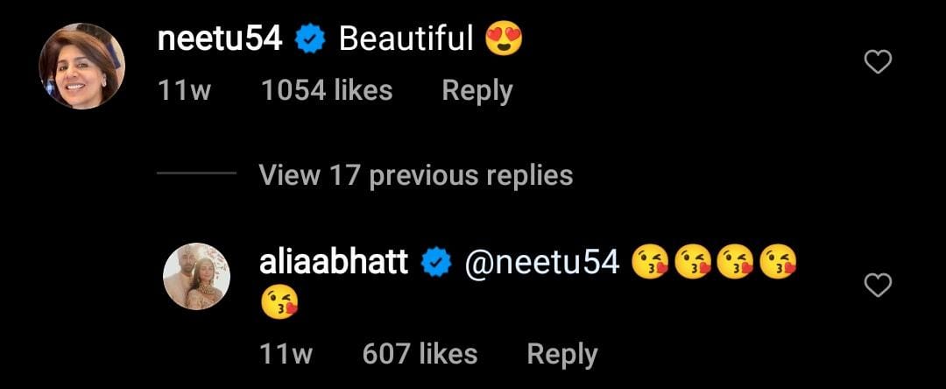Reply to aliaabhatt's comment
The width and height of the screenshot is (946, 389).
click(x=561, y=353)
